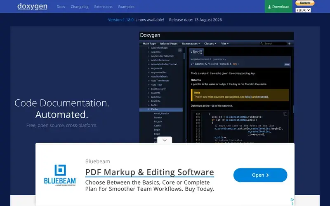The image size is (330, 206).
Task: Select AnnotatedIndexContext in the tree
Action: [x=164, y=64]
